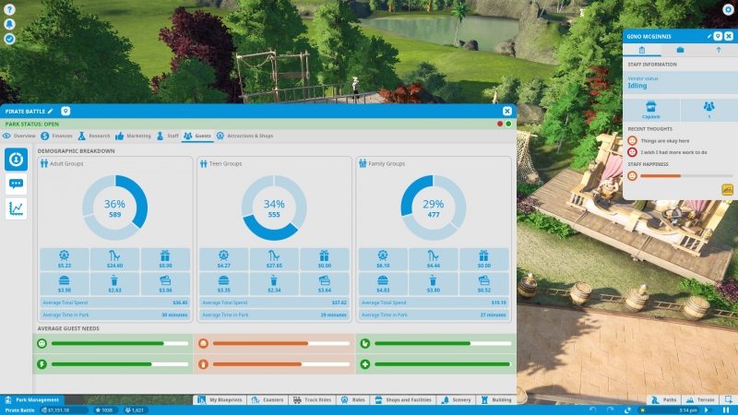This screenshot has width=738, height=415.
Task: Rename Gino McGinnis with the pencil icon
Action: pos(708,36)
